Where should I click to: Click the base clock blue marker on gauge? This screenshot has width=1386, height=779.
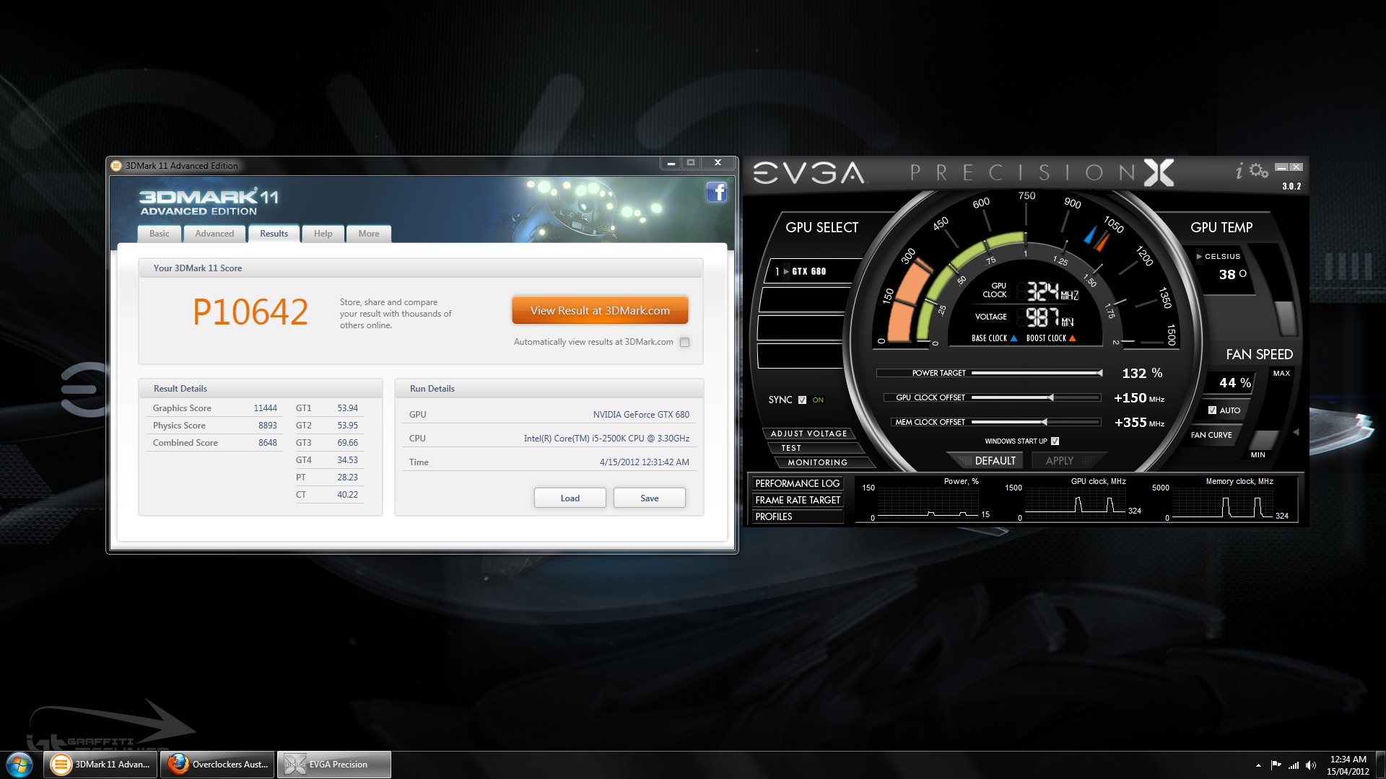click(x=1091, y=235)
